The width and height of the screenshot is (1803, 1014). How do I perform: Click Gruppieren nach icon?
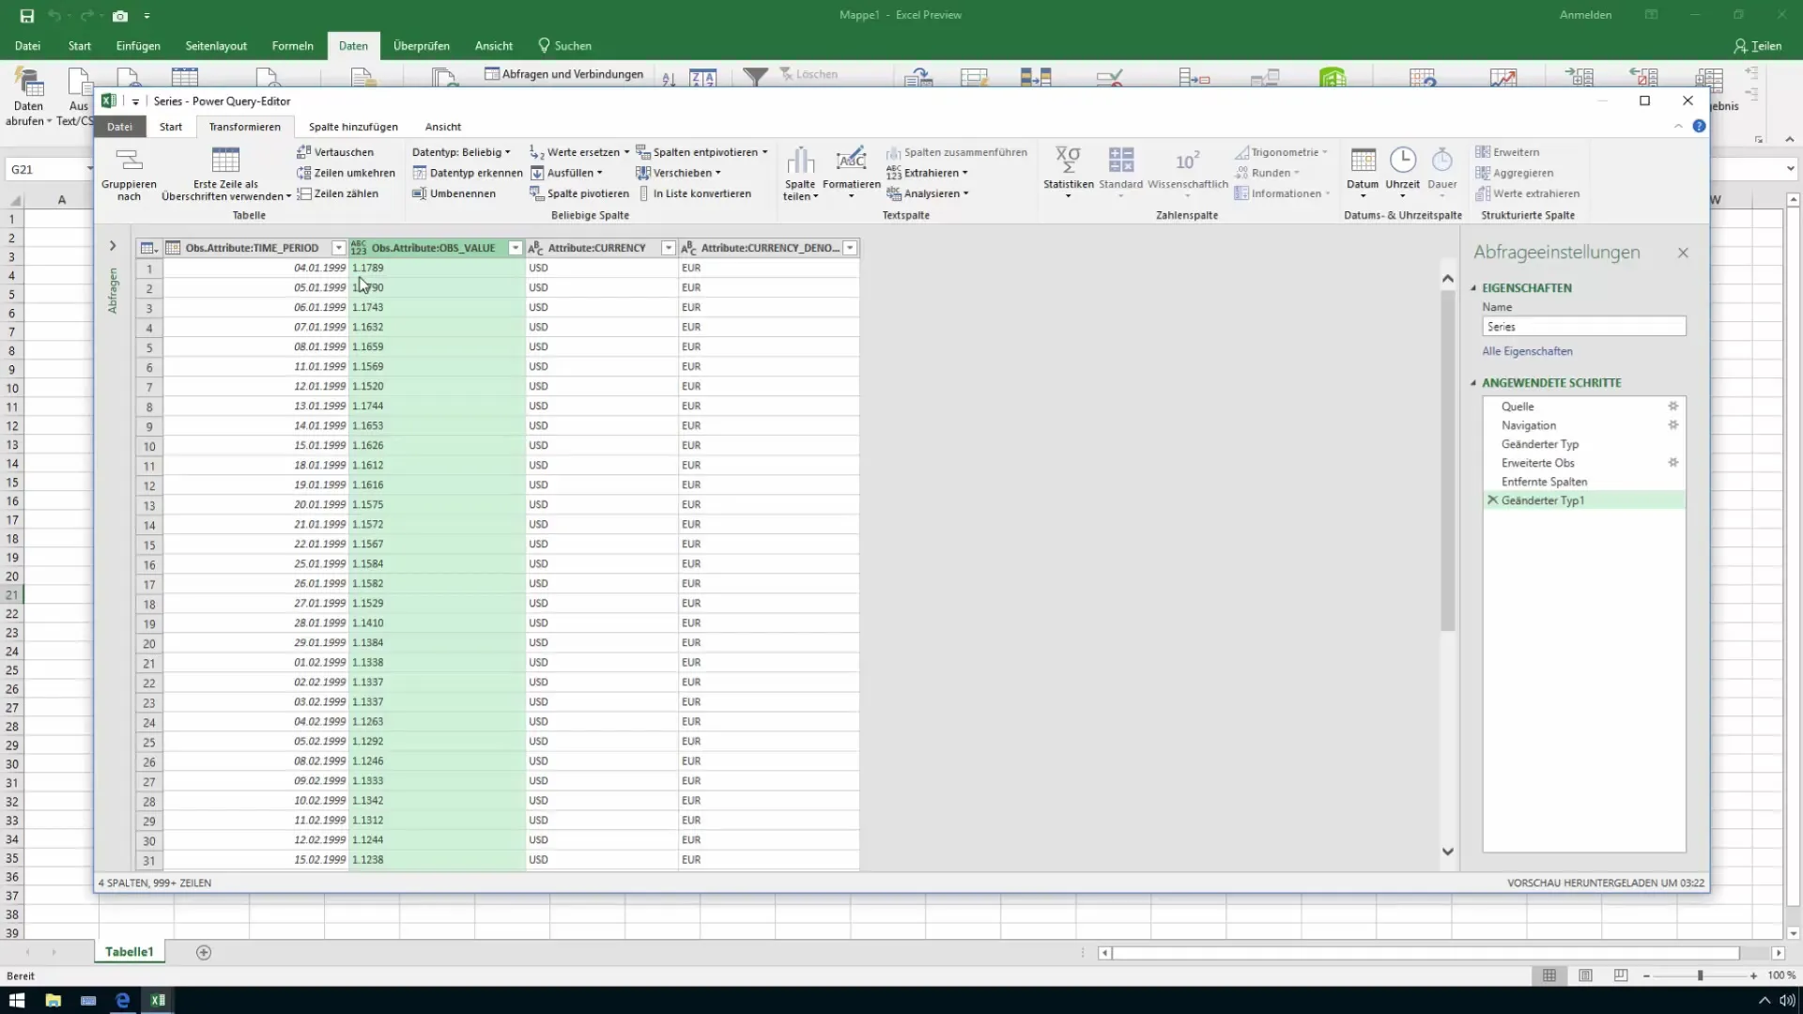point(129,160)
